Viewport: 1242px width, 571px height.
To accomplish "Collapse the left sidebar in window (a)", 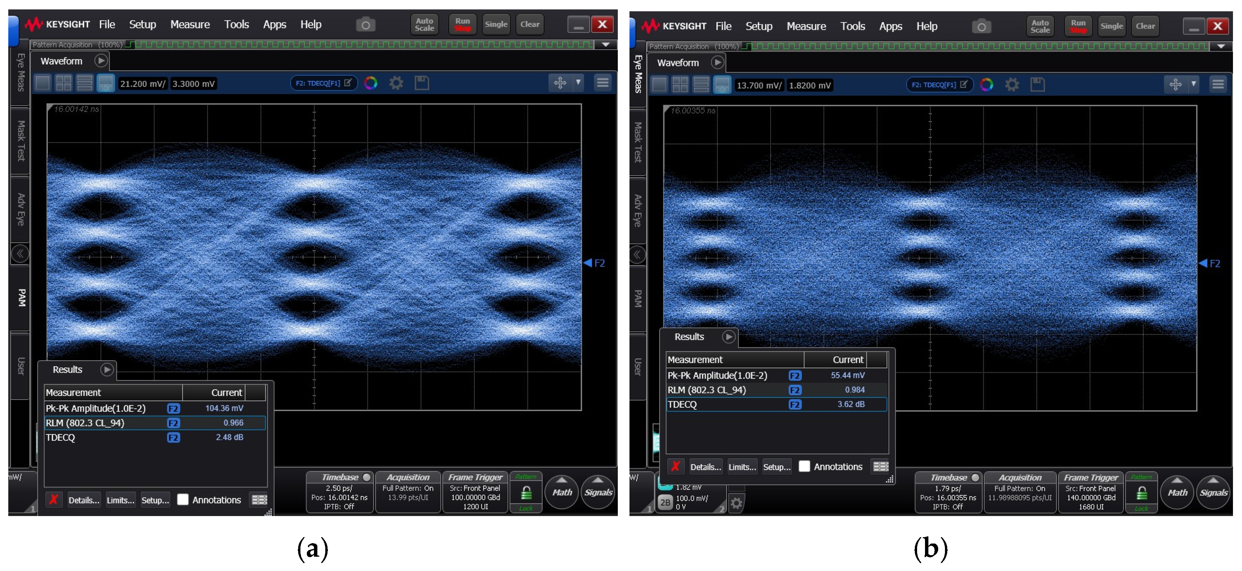I will [x=20, y=254].
